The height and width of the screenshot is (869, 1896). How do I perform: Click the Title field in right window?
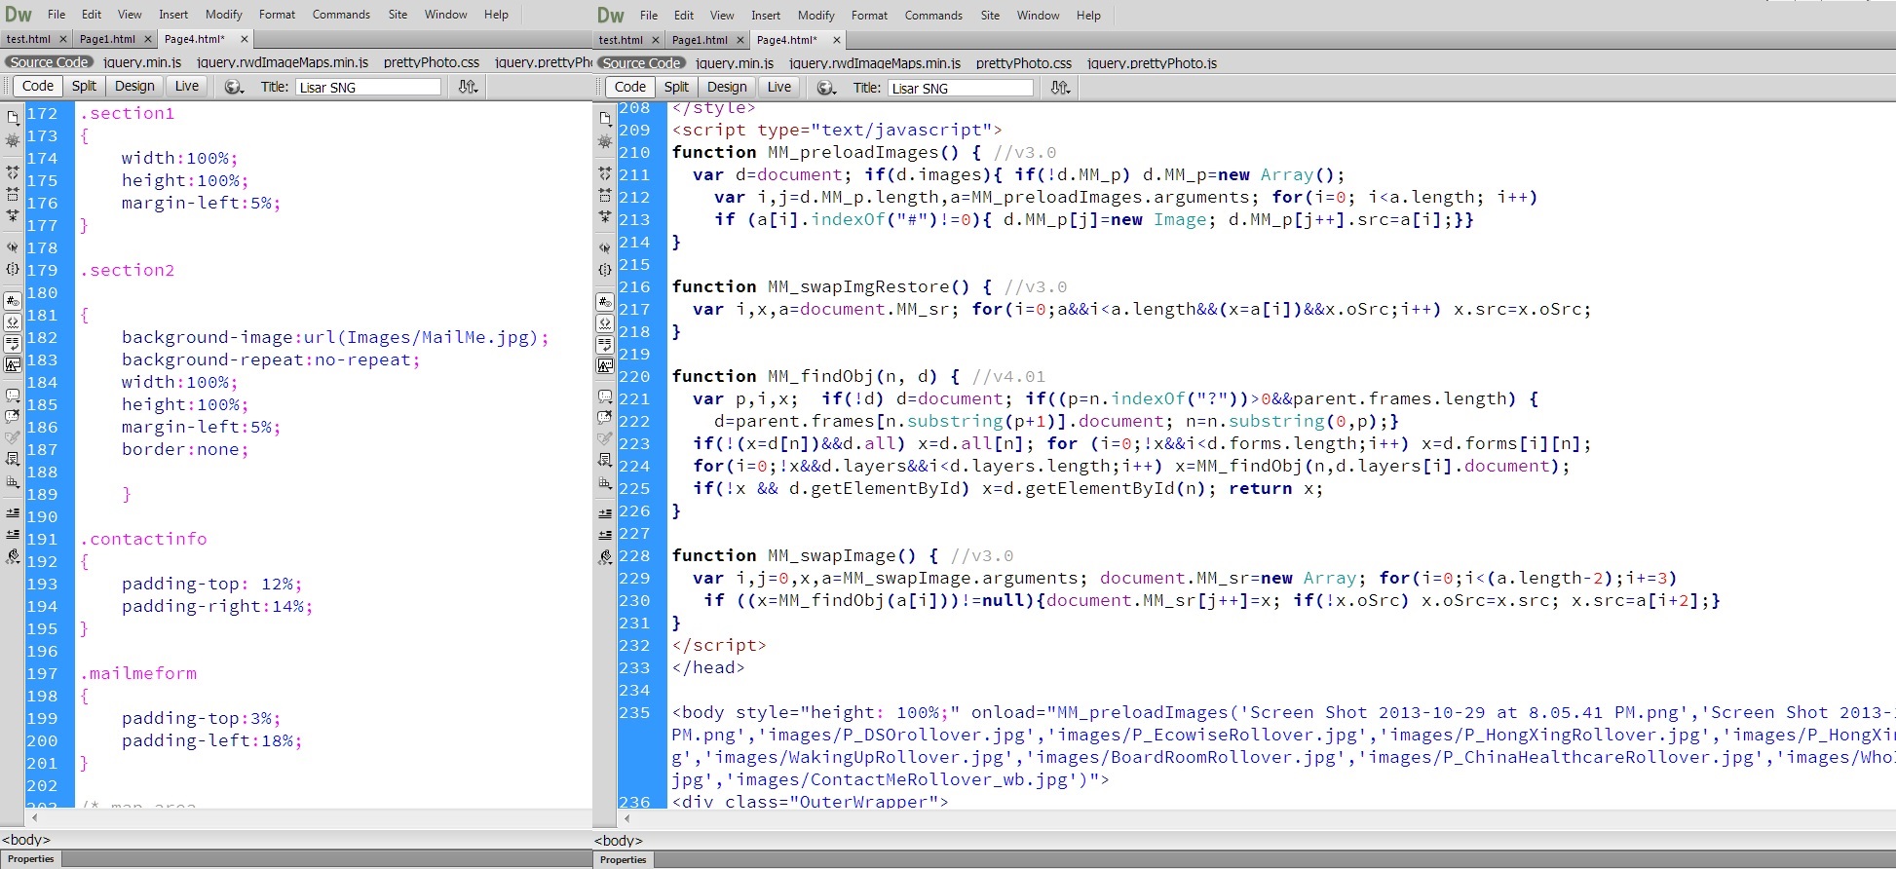pyautogui.click(x=961, y=88)
